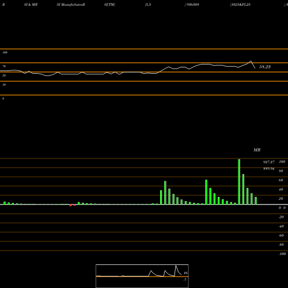Screen dimensions: 288x288
Task: Click the MR axis label -100
Action: (282, 254)
